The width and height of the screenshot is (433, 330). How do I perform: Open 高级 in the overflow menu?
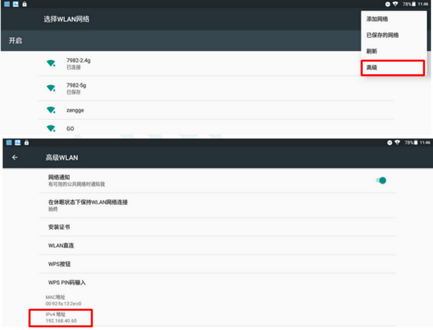[x=372, y=67]
